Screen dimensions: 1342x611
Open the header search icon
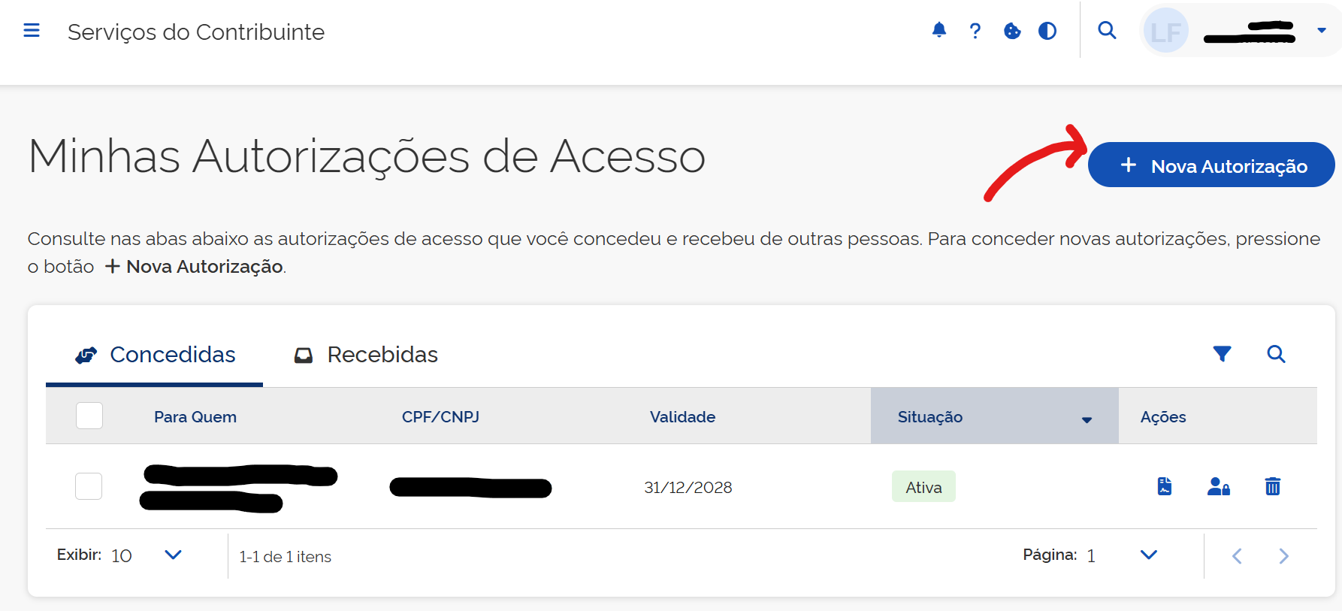[1107, 31]
